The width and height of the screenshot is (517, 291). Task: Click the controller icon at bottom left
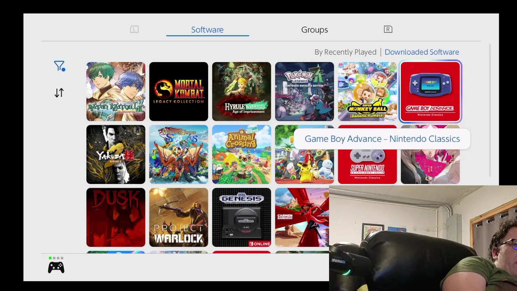tap(56, 267)
